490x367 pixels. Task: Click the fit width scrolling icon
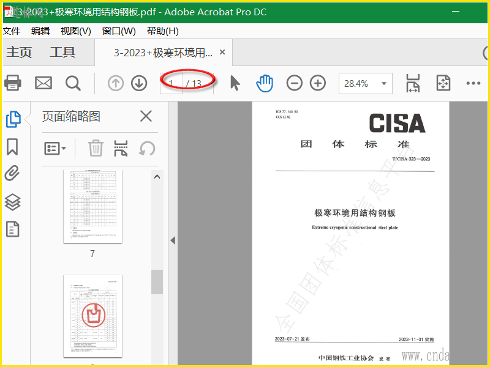tap(413, 83)
